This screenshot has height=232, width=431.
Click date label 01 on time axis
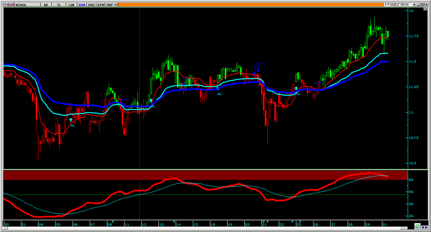[x=385, y=224]
